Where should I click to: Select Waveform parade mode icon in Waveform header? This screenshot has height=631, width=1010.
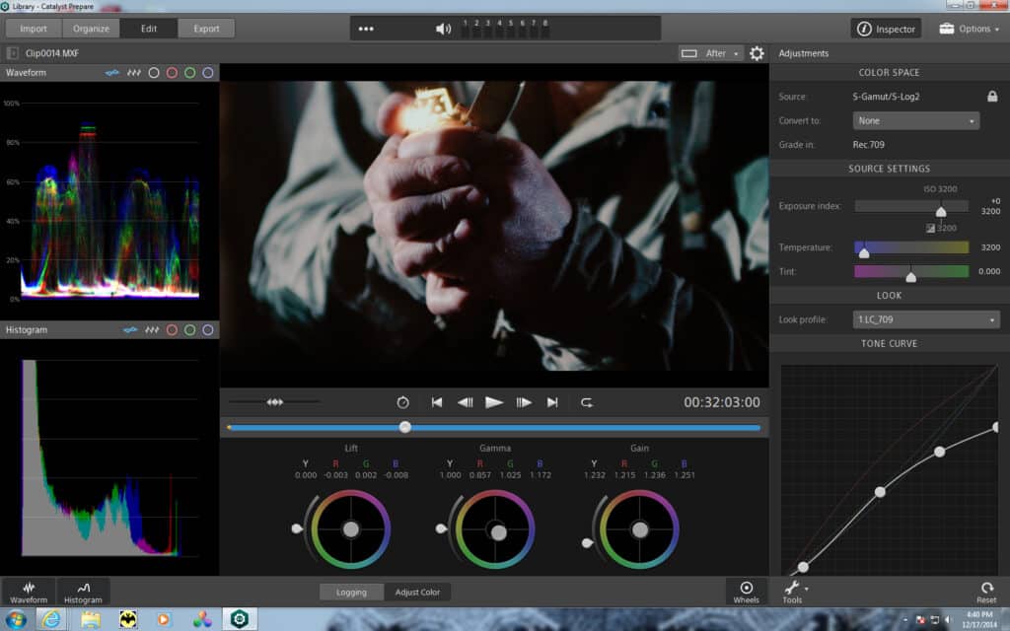coord(134,73)
